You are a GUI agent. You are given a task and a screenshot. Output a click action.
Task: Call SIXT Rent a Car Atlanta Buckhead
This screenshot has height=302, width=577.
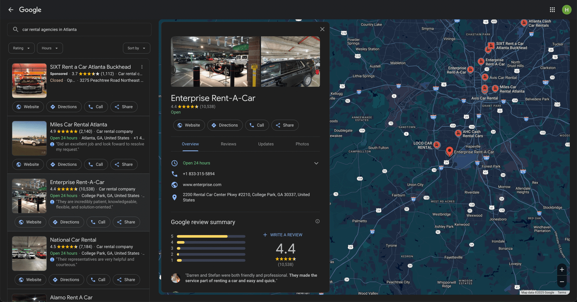[96, 107]
